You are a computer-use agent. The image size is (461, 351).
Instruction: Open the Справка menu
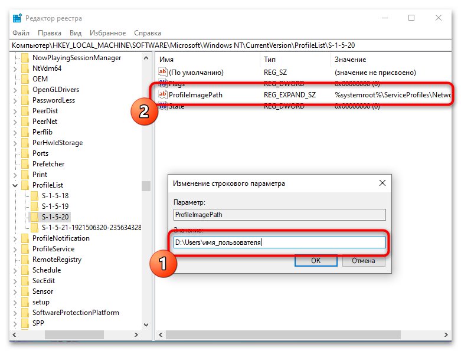point(148,33)
